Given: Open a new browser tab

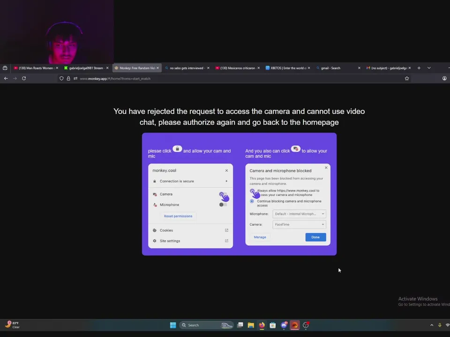Looking at the screenshot, I should click(x=419, y=68).
